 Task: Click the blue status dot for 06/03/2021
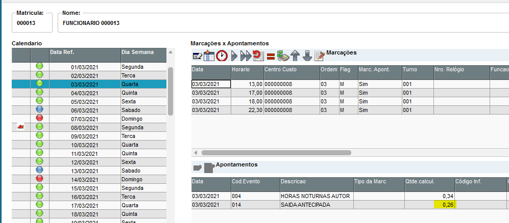pyautogui.click(x=40, y=109)
